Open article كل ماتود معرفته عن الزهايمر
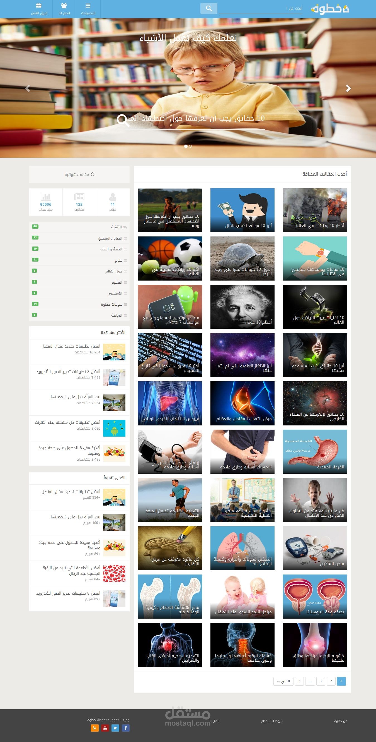Viewport: 376px width, 742px height. (170, 548)
